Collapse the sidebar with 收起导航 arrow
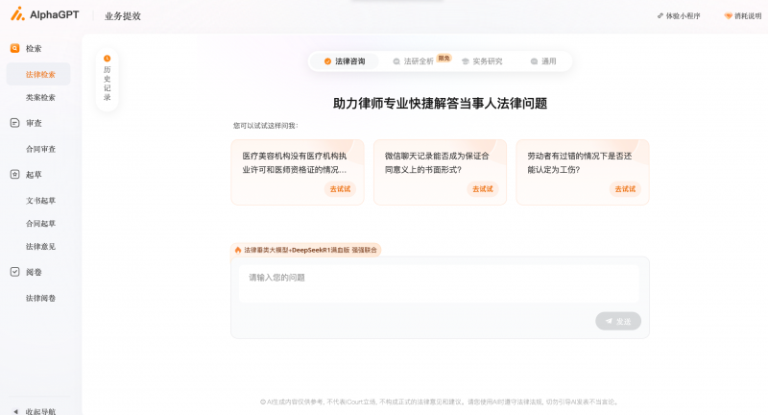The width and height of the screenshot is (768, 415). (x=13, y=411)
